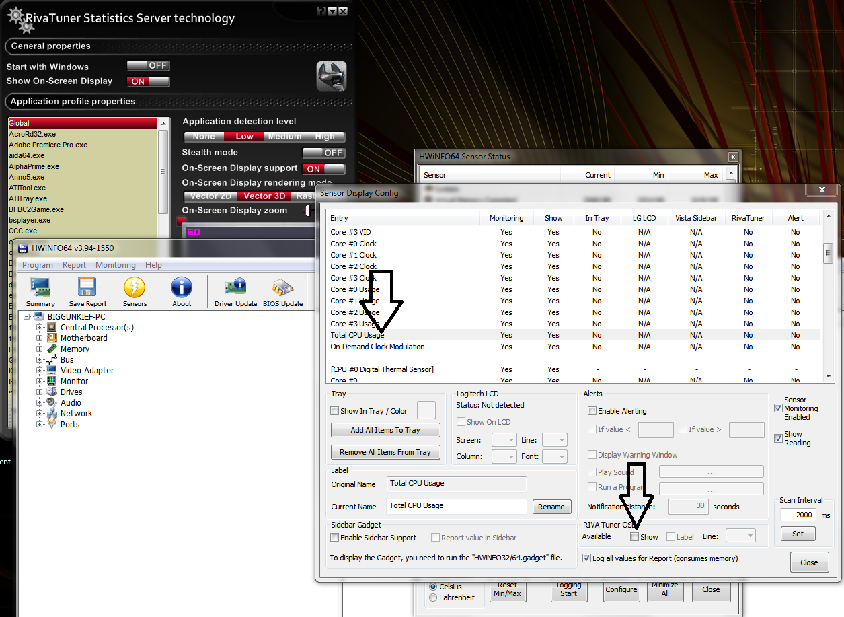Click the Drives tree icon

point(52,392)
